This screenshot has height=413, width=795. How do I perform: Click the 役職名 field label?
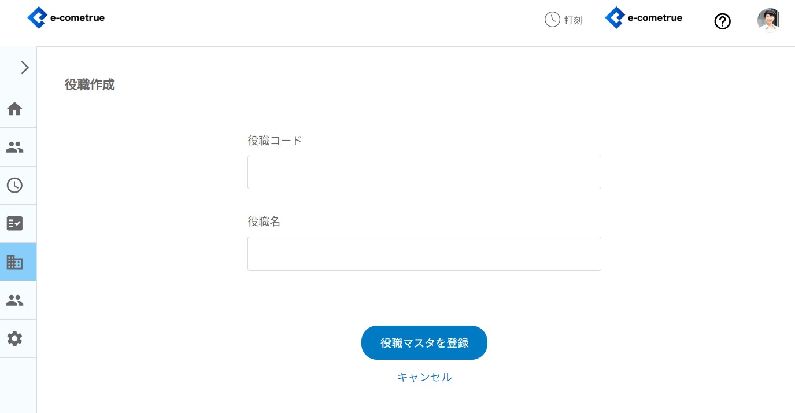pyautogui.click(x=264, y=222)
